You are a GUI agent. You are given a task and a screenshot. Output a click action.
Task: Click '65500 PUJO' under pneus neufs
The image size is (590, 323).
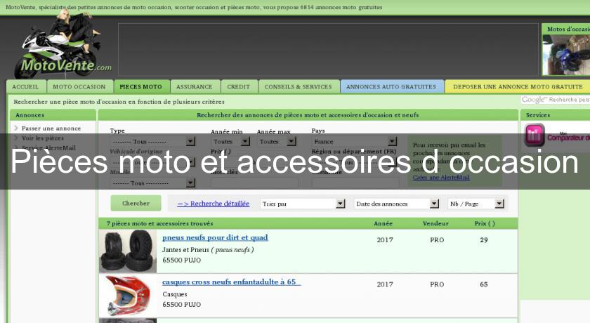181,261
